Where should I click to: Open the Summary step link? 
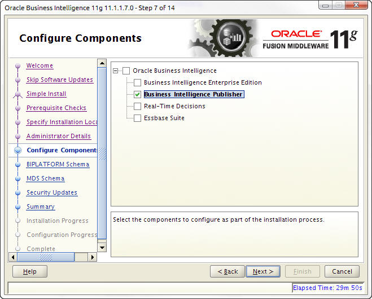[x=41, y=207]
